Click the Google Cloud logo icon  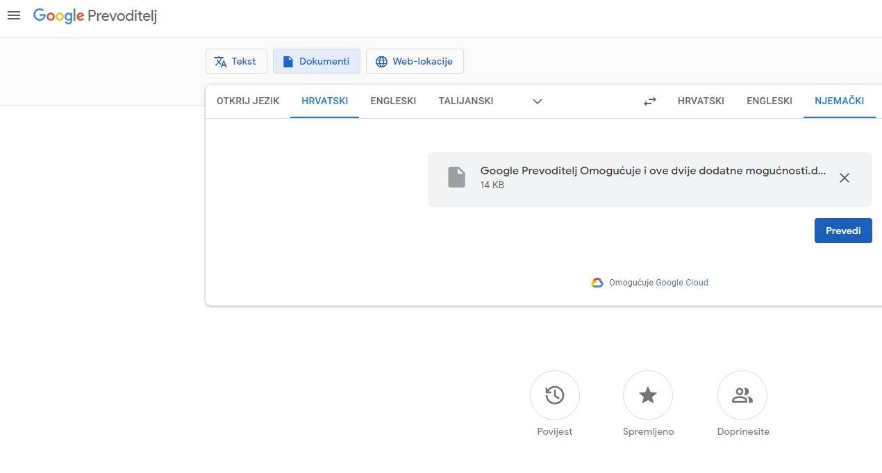point(597,283)
